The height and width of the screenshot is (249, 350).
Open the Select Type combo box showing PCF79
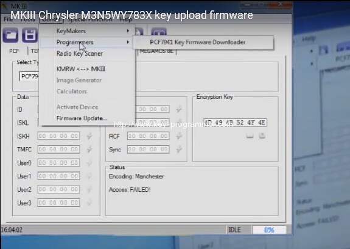pyautogui.click(x=29, y=76)
